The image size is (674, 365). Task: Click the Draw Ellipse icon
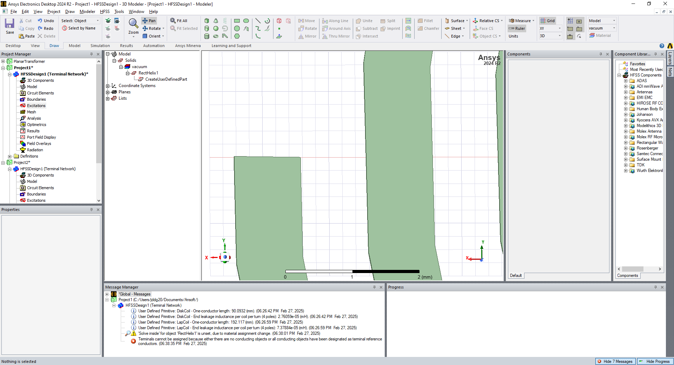tap(246, 21)
